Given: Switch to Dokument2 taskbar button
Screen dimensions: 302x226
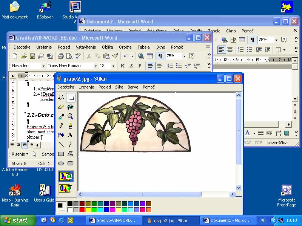Looking at the screenshot, I should (x=228, y=220).
